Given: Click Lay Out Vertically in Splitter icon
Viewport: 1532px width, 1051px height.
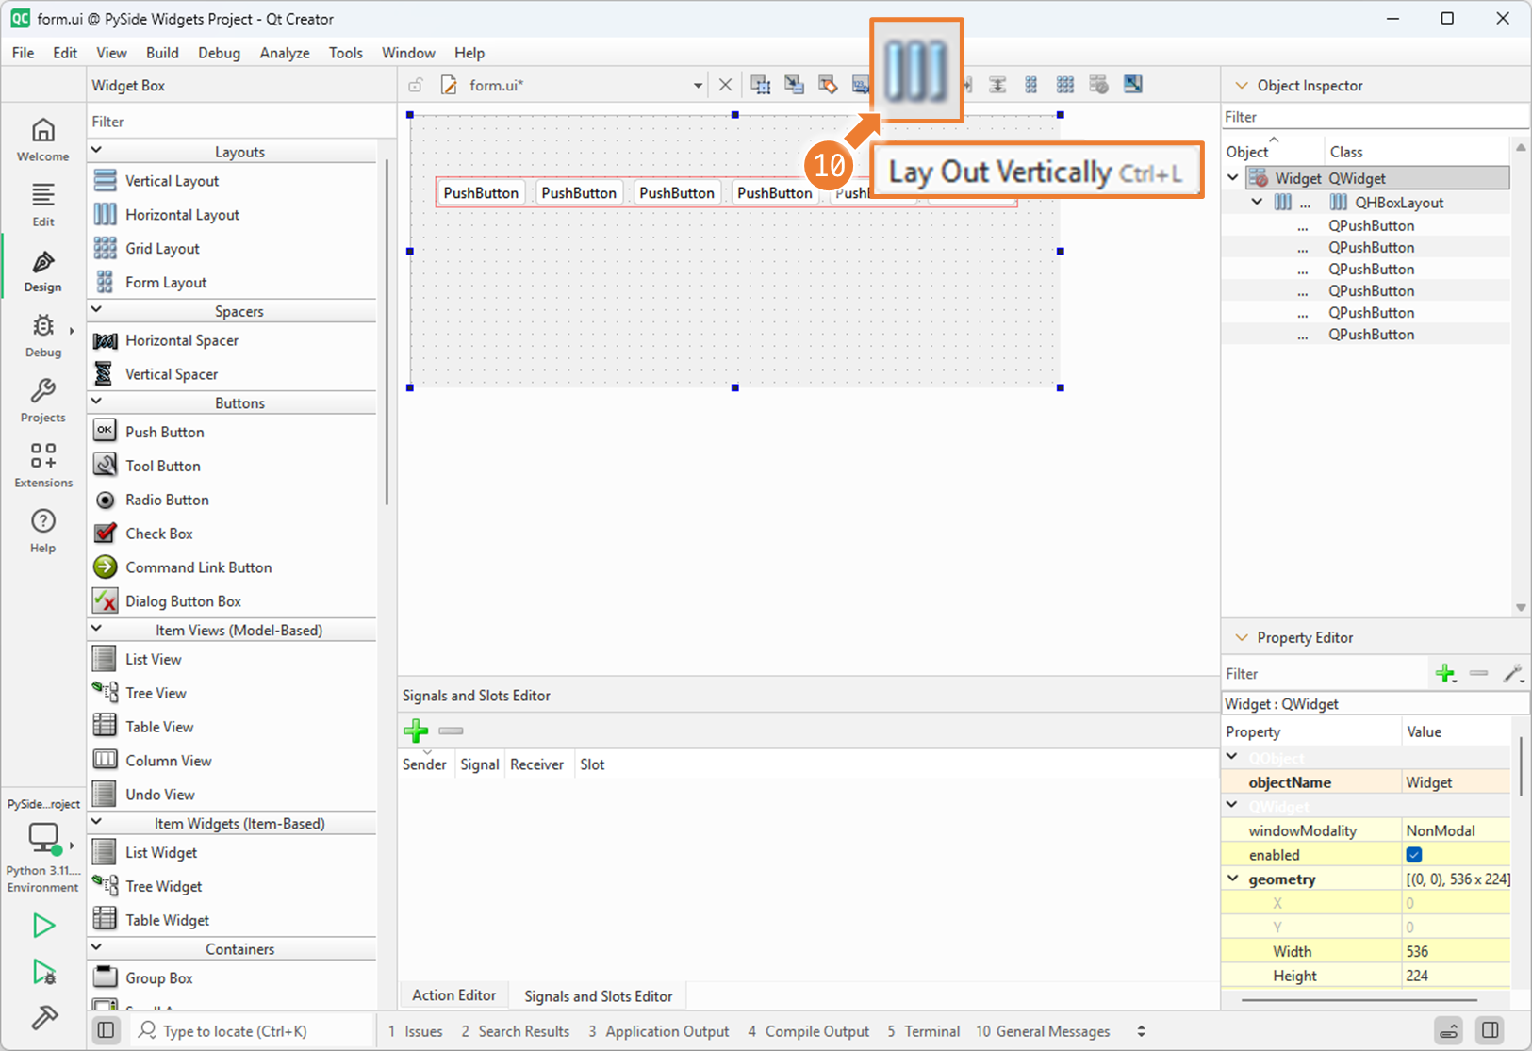Looking at the screenshot, I should tap(997, 85).
